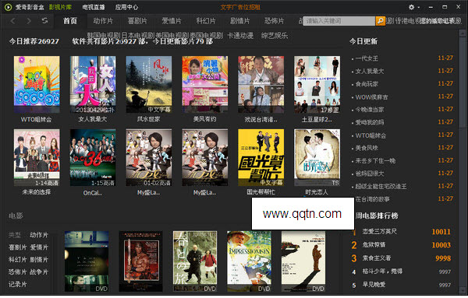The height and width of the screenshot is (298, 468).
Task: Open the 喜剧片 category tab
Action: point(137,21)
